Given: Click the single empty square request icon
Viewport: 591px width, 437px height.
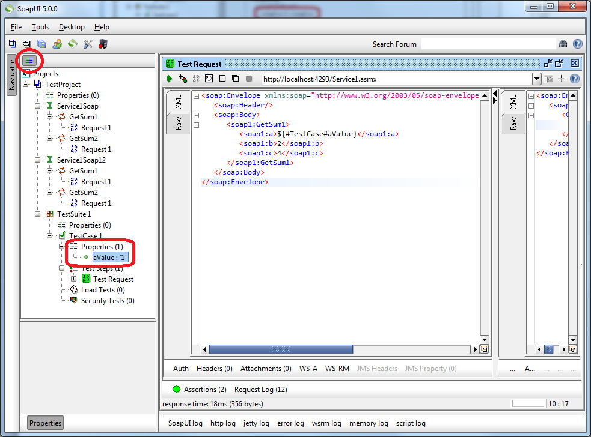Looking at the screenshot, I should [x=222, y=78].
